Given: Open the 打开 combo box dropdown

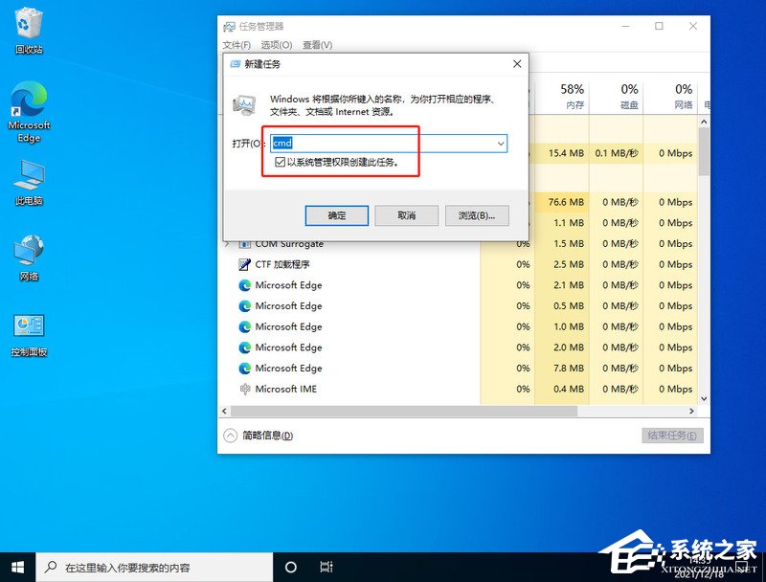Looking at the screenshot, I should tap(500, 143).
